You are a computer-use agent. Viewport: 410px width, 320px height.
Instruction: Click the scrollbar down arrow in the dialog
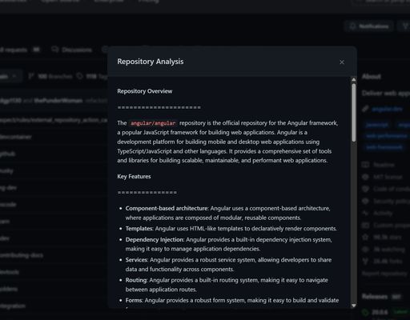pyautogui.click(x=354, y=306)
